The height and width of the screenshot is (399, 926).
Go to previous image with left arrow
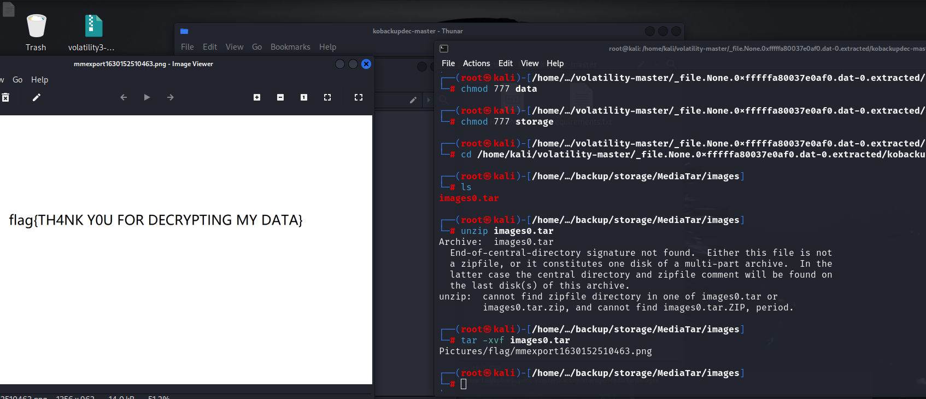click(124, 97)
